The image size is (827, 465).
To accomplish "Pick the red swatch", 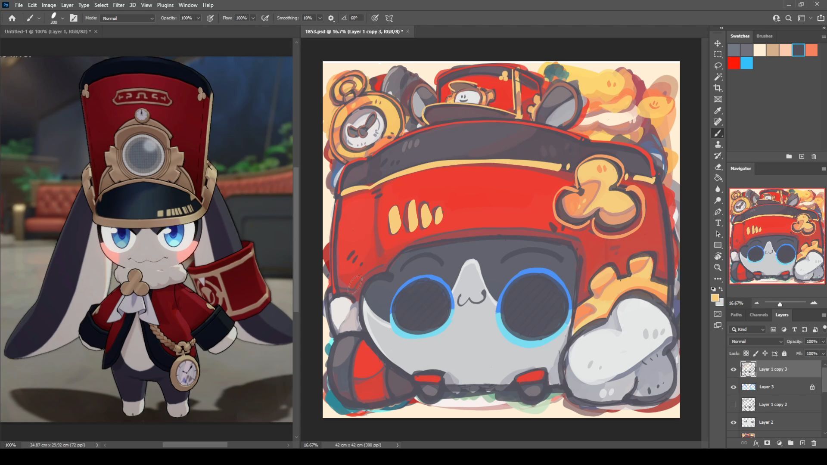I will click(x=734, y=63).
